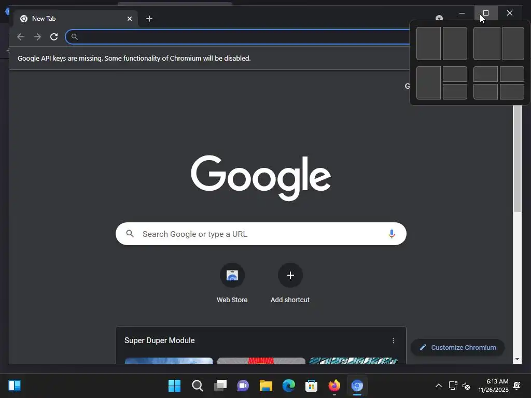
Task: Start voice search with microphone icon
Action: point(392,234)
